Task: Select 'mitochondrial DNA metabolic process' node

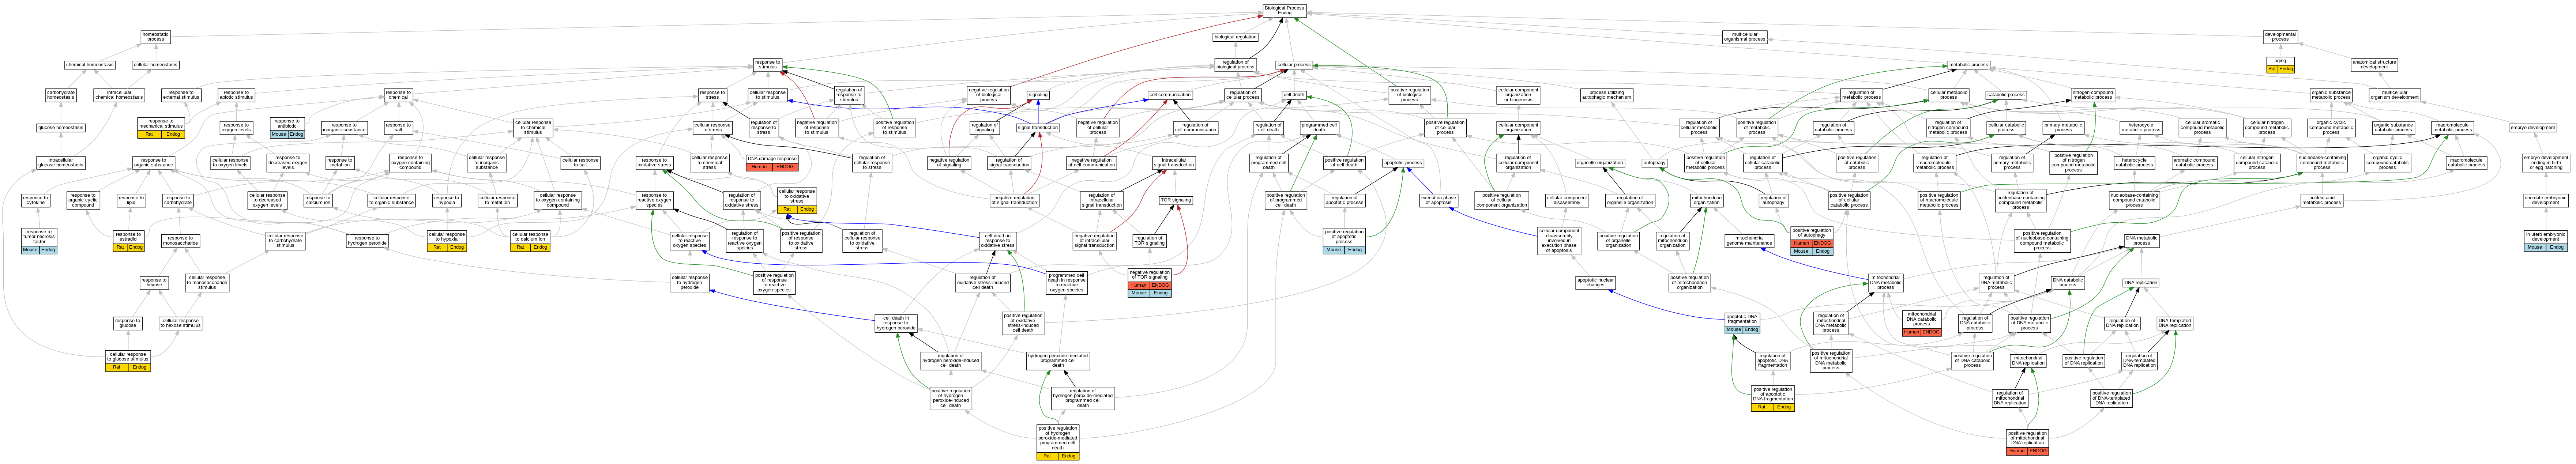Action: click(1885, 283)
